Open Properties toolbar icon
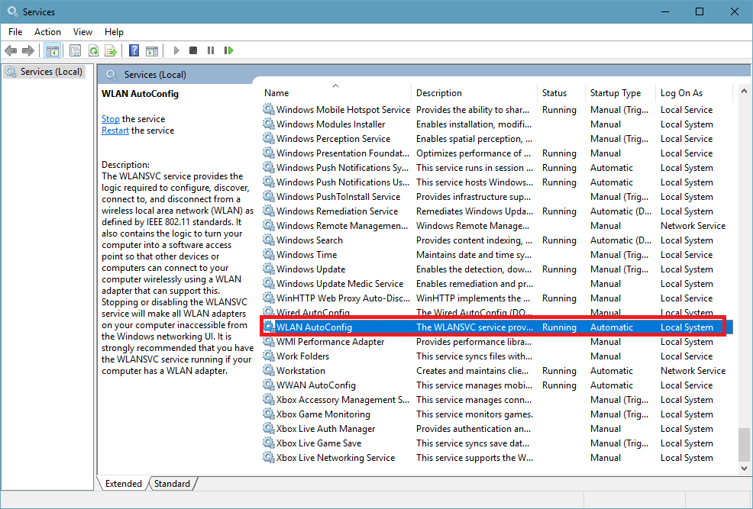This screenshot has height=509, width=753. click(75, 50)
